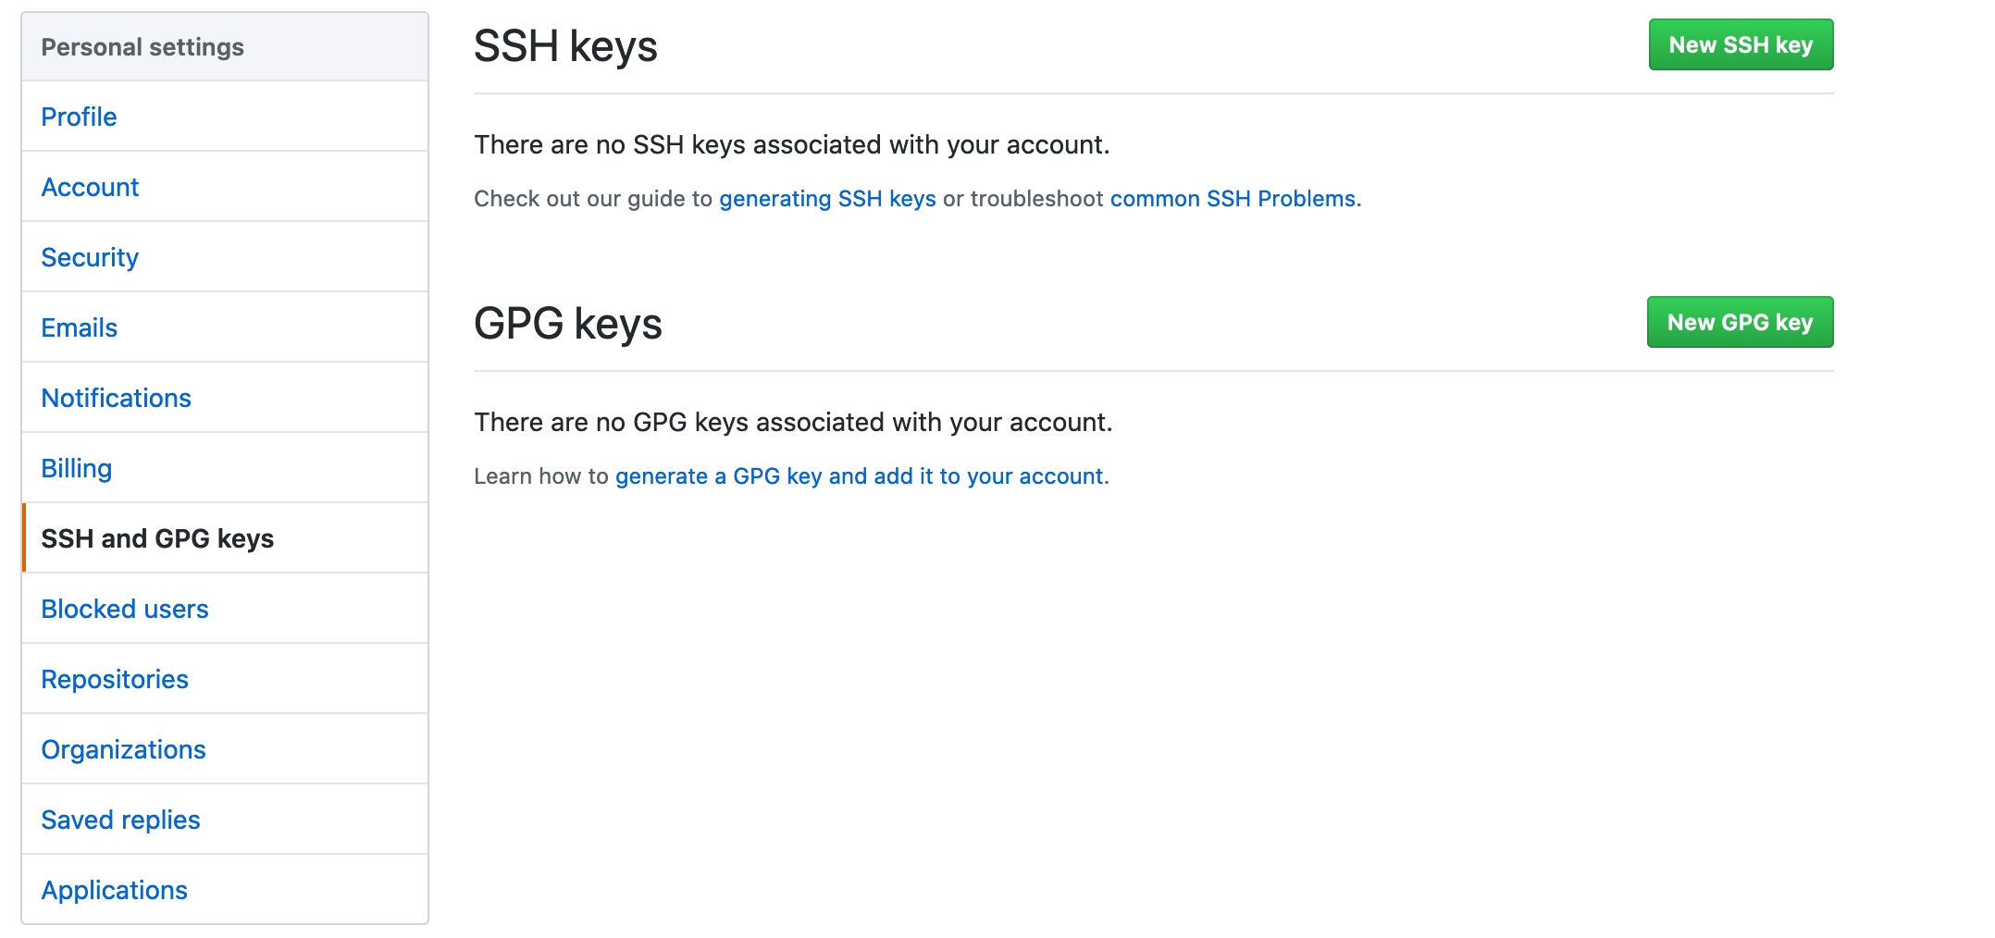Open the Billing section

[76, 468]
